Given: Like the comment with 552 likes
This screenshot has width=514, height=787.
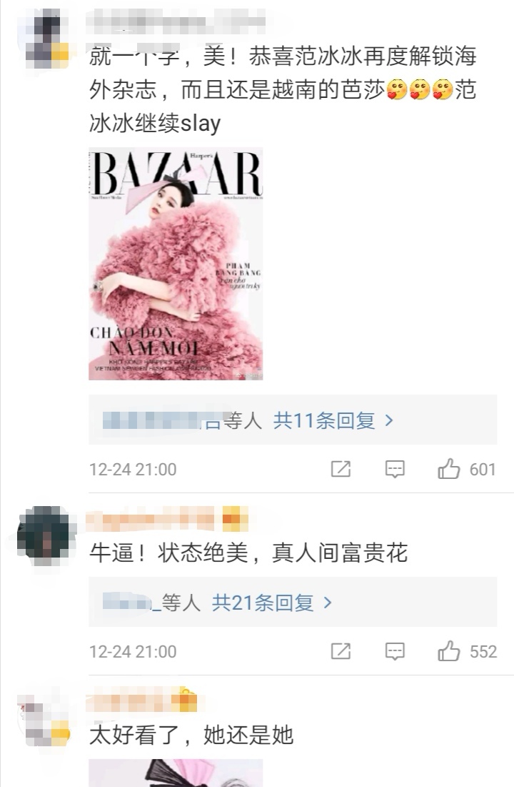Looking at the screenshot, I should (x=467, y=651).
